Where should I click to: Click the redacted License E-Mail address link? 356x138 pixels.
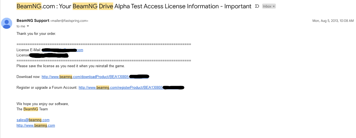click(x=62, y=50)
